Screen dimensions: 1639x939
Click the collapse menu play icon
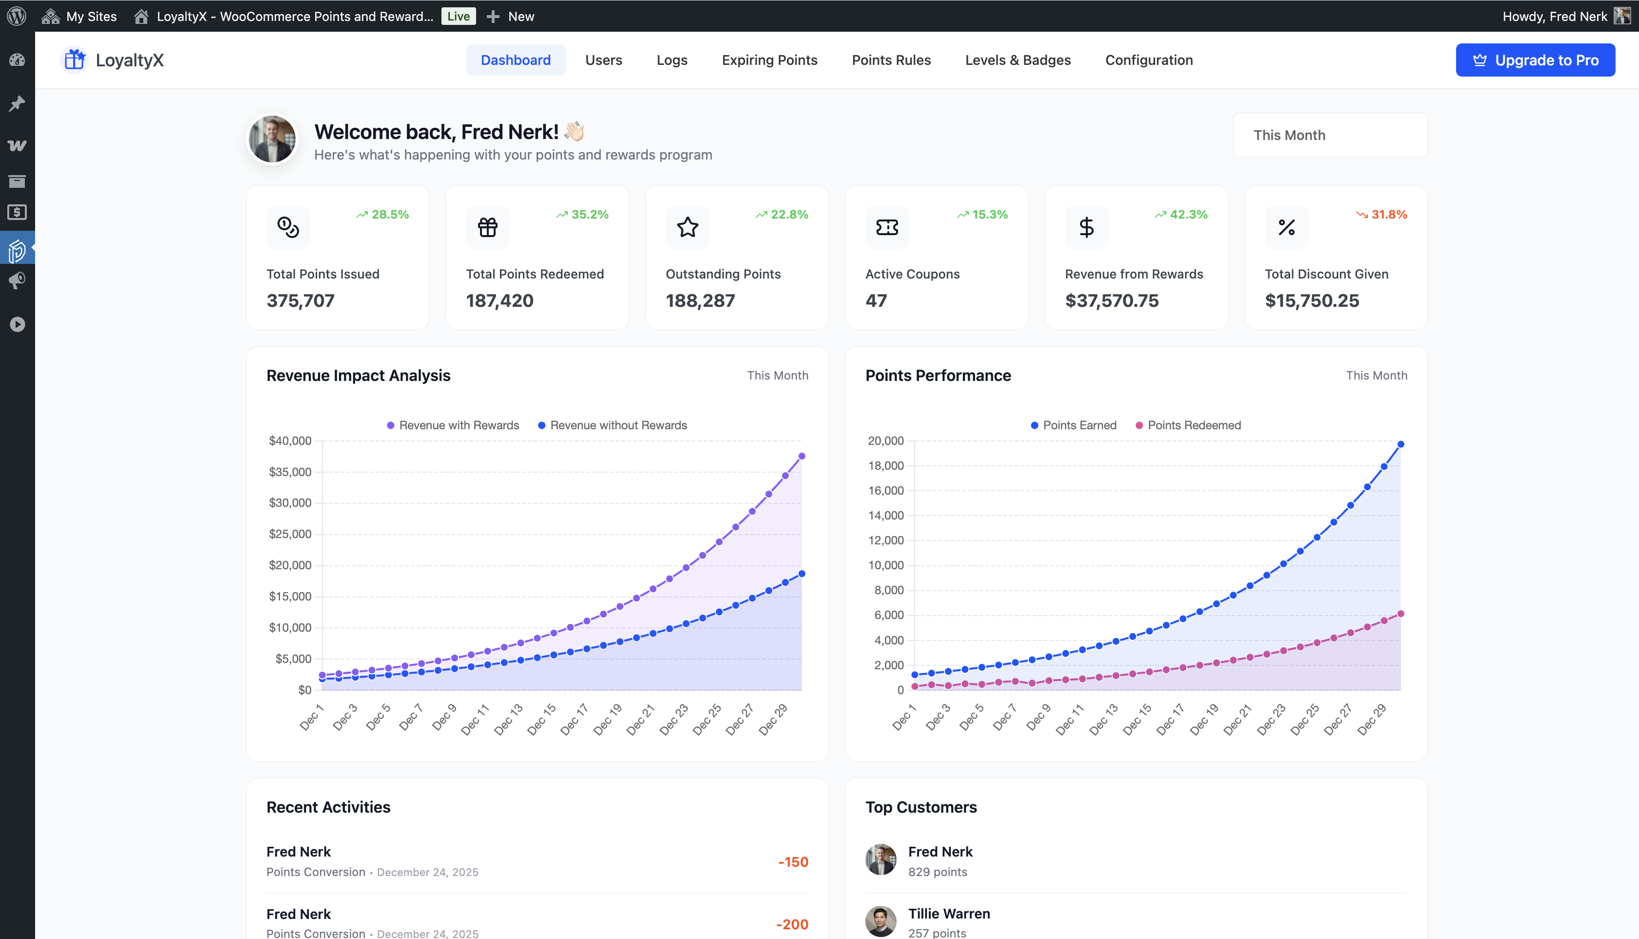17,324
